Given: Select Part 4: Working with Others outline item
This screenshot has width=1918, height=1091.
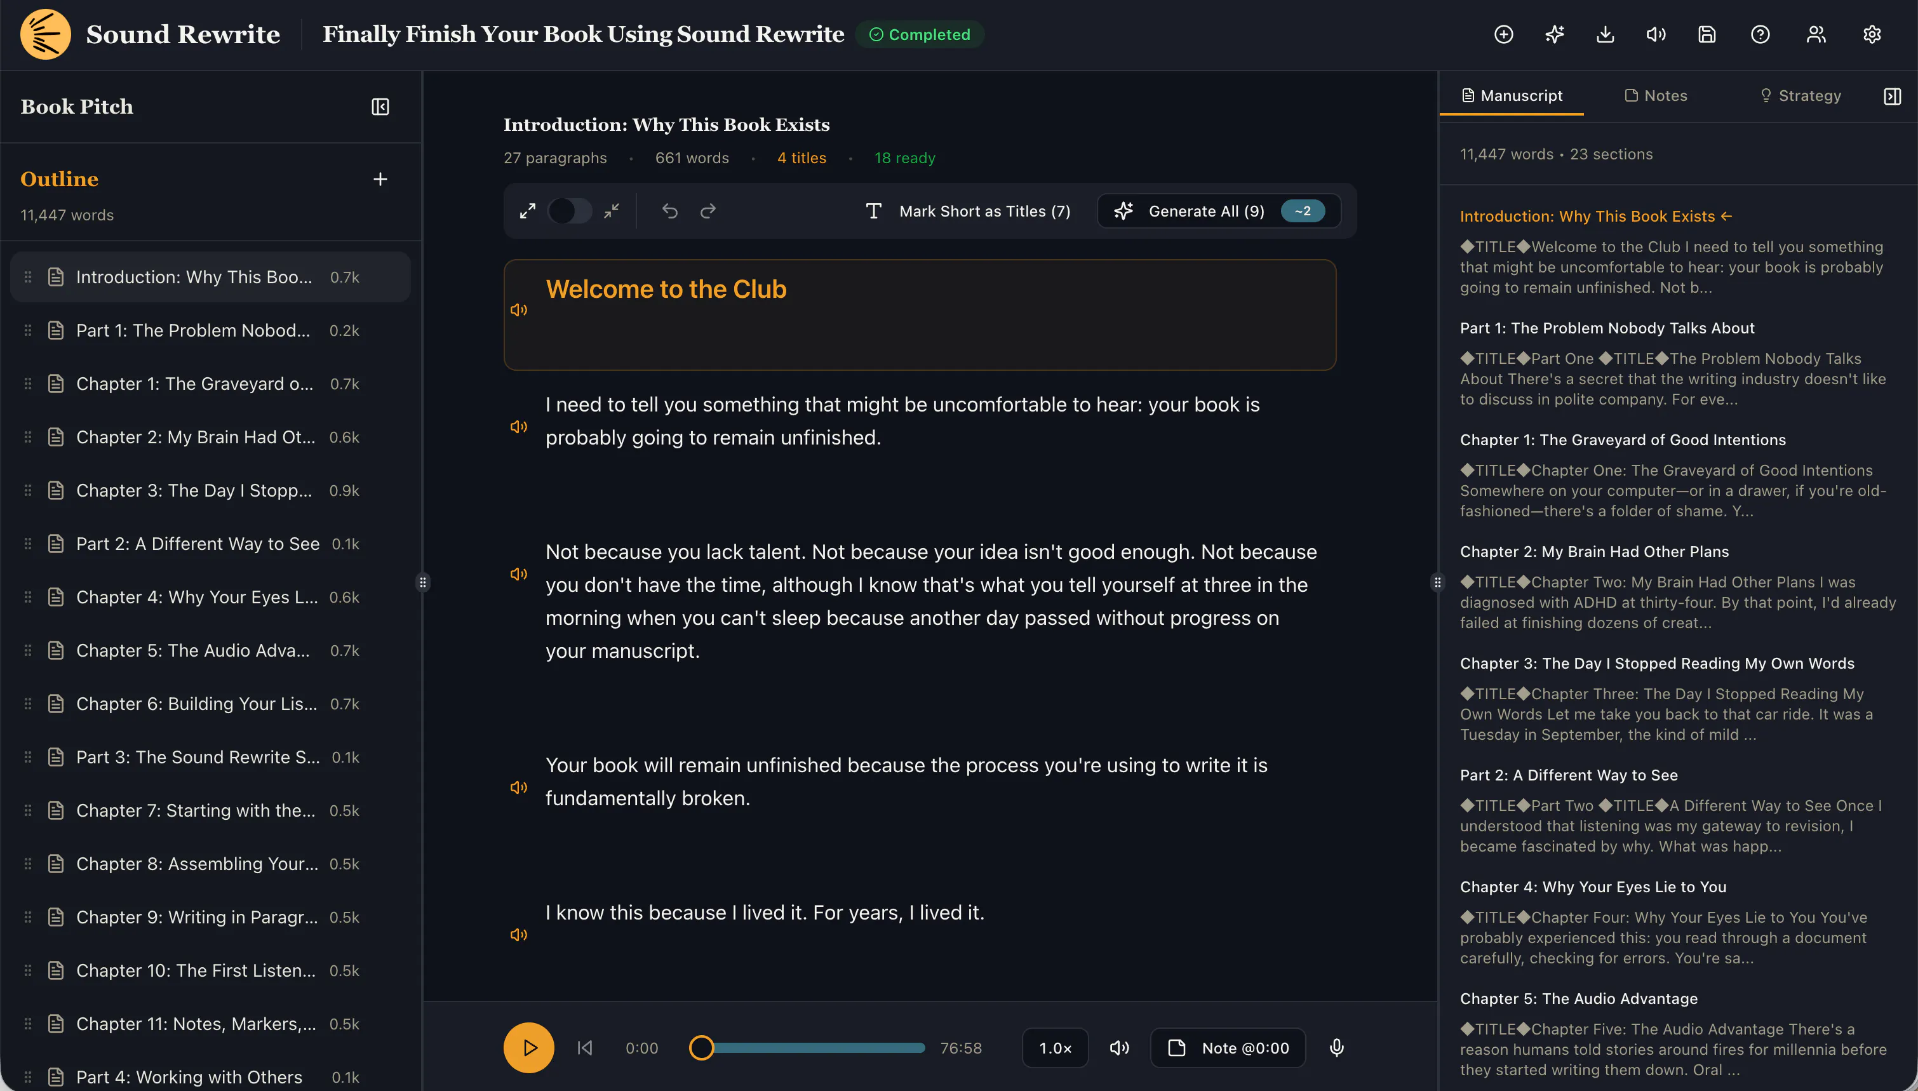Looking at the screenshot, I should tap(210, 1077).
